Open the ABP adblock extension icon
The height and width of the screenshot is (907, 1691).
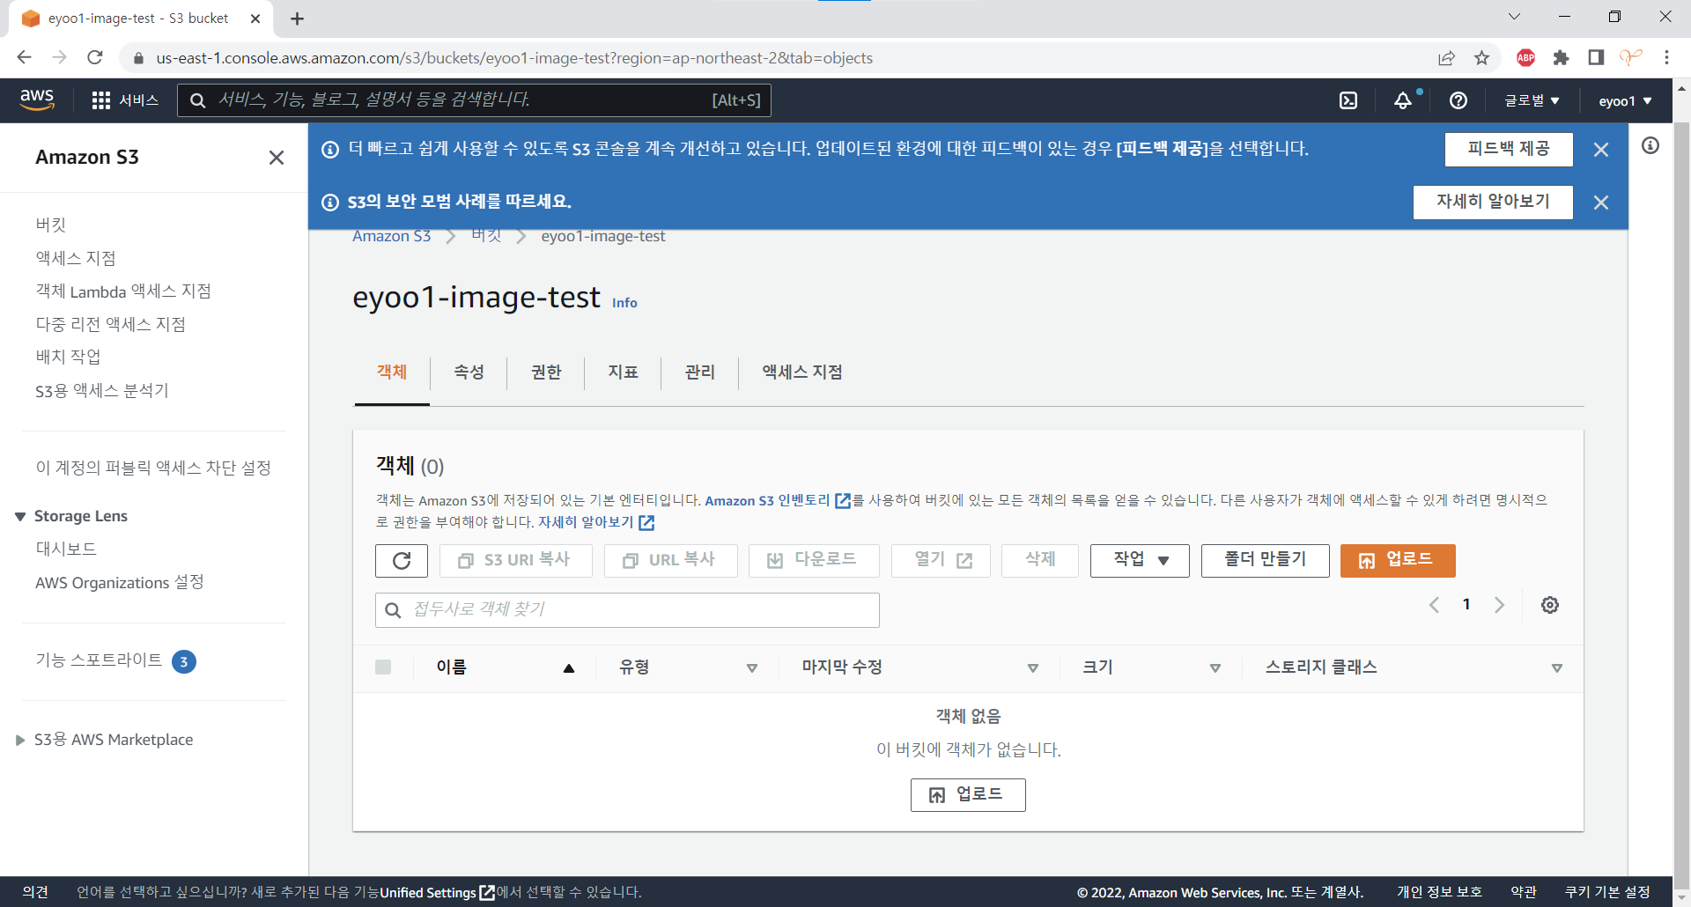(1526, 58)
